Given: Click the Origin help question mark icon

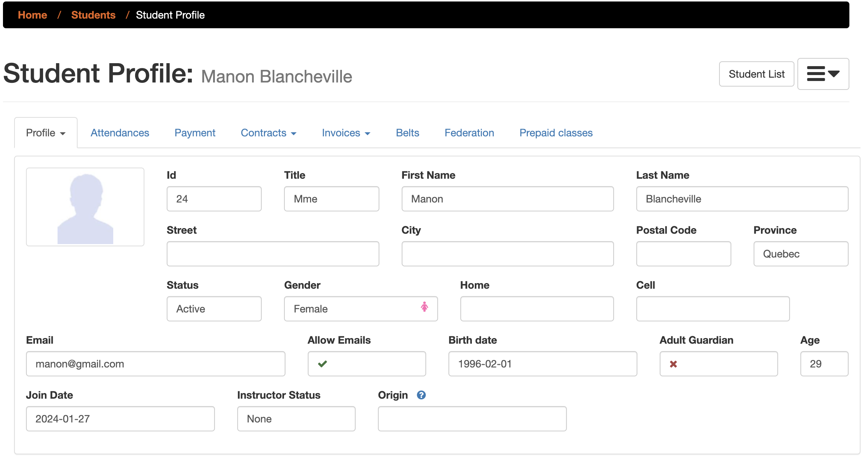Looking at the screenshot, I should (421, 395).
